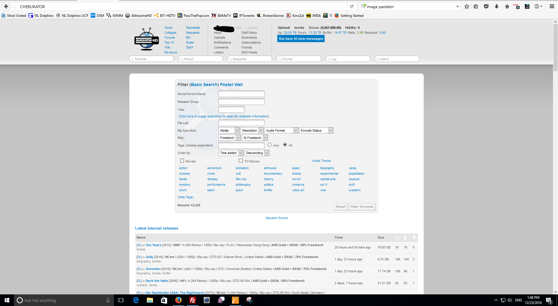Open Forums in site navigation
The image size is (558, 306).
(169, 37)
